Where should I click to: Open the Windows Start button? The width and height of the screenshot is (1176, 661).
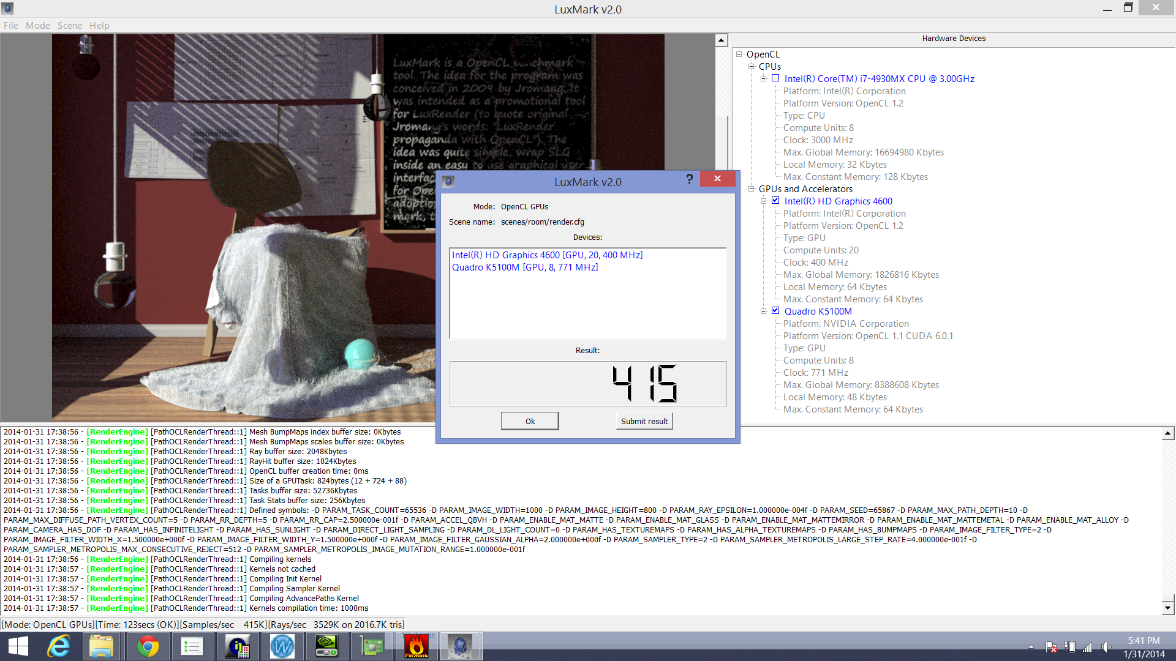coord(18,646)
